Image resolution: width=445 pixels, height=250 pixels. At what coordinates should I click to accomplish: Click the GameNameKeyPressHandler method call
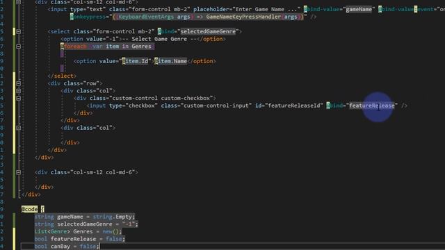[x=243, y=17]
